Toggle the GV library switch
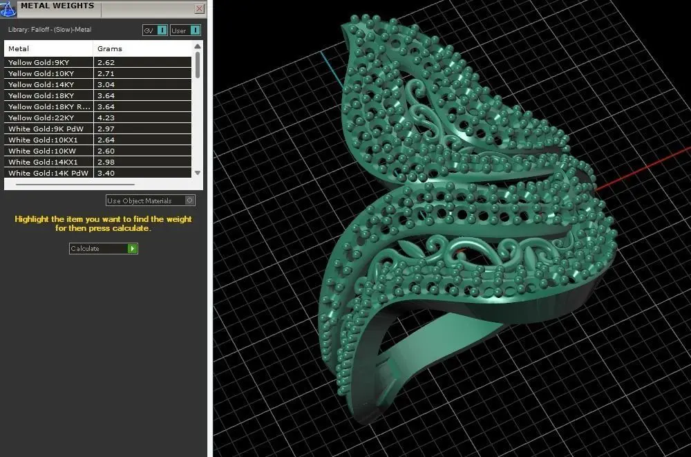Image resolution: width=691 pixels, height=457 pixels. pos(155,30)
